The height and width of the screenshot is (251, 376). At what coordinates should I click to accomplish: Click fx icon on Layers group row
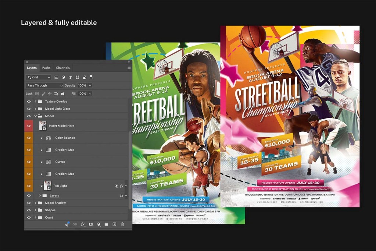point(122,196)
